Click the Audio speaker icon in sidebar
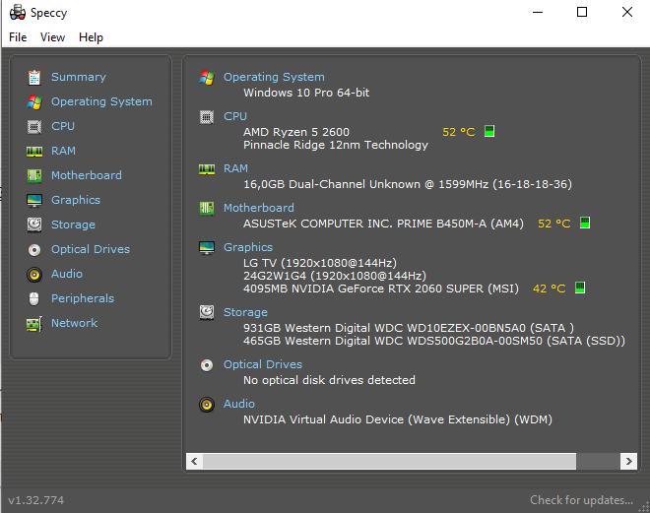 34,275
